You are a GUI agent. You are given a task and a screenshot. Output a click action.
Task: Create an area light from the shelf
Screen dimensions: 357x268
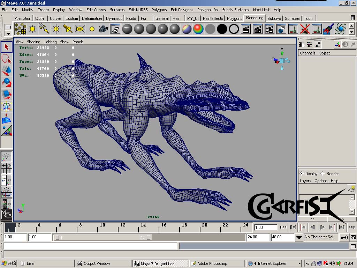tap(80, 29)
